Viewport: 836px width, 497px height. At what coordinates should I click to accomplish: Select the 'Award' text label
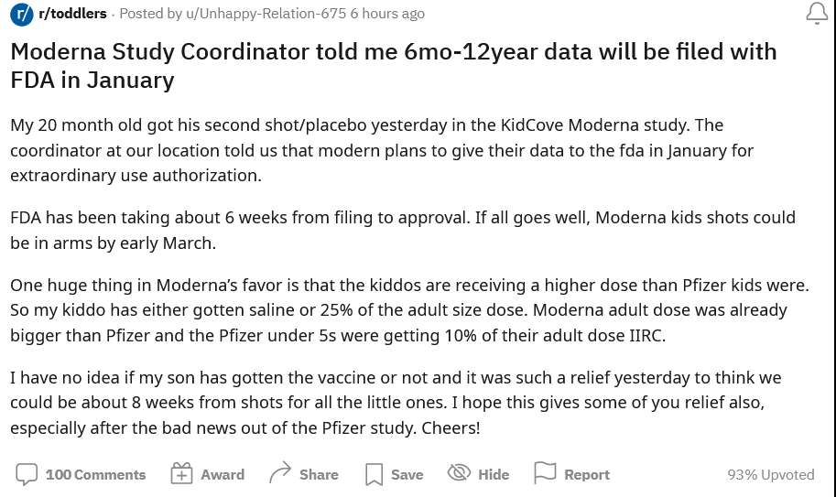(223, 475)
